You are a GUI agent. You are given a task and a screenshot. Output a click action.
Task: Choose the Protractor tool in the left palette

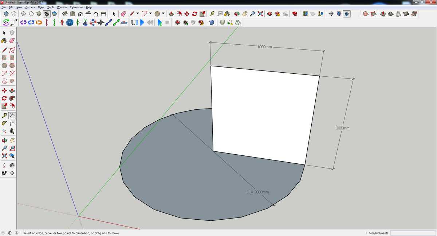click(x=4, y=123)
